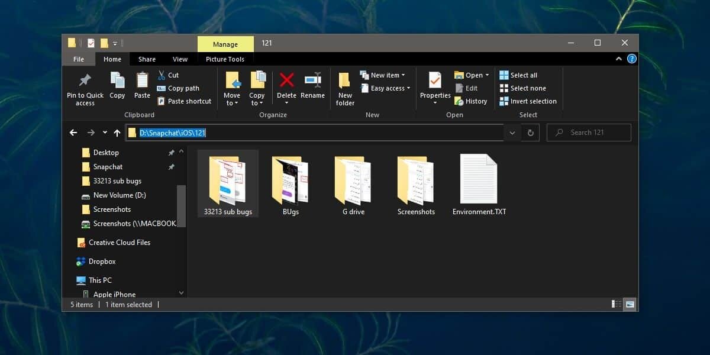Switch to details view in status bar
Image resolution: width=710 pixels, height=355 pixels.
click(617, 304)
